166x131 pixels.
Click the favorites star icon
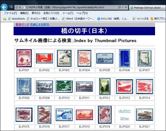pyautogui.click(x=5, y=19)
